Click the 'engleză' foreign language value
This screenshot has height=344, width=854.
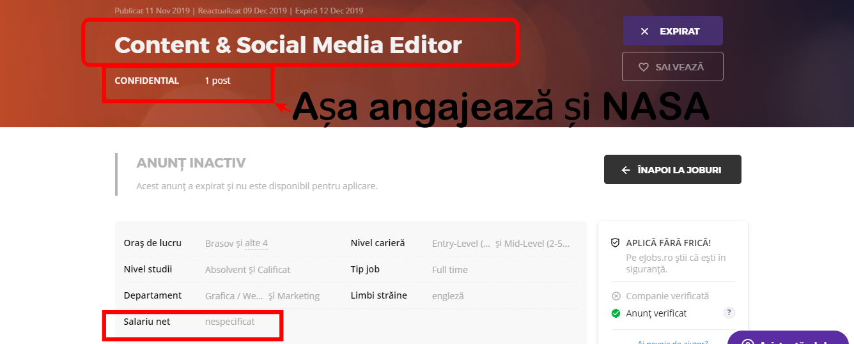(447, 296)
